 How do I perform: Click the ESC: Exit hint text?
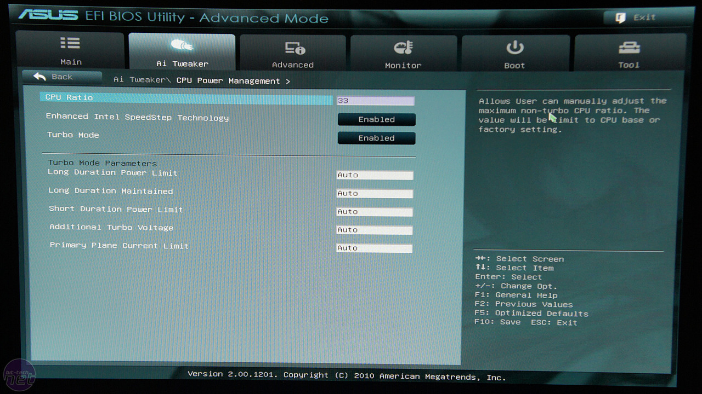554,323
